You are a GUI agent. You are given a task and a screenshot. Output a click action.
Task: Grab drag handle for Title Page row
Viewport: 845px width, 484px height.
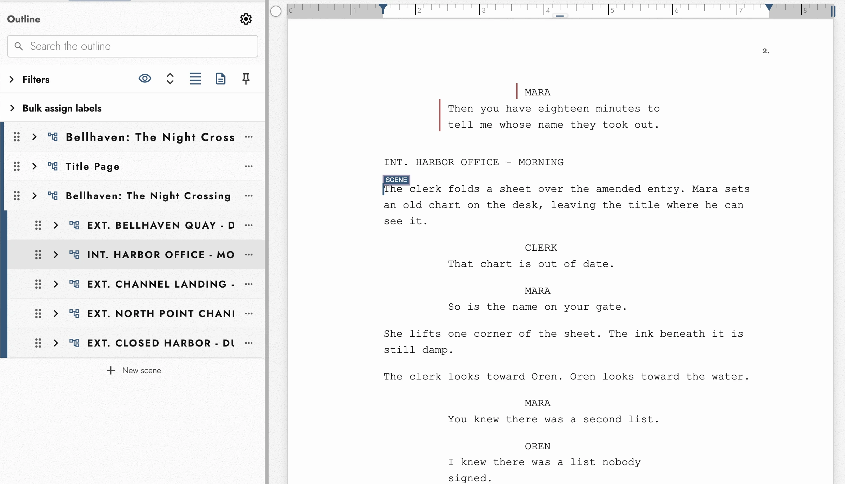[x=16, y=166]
